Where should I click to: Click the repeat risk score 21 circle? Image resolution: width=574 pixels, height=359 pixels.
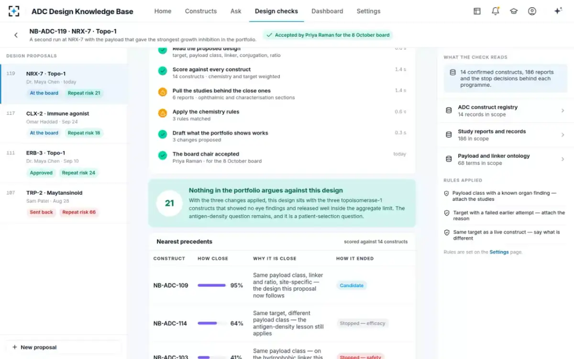[x=169, y=203]
